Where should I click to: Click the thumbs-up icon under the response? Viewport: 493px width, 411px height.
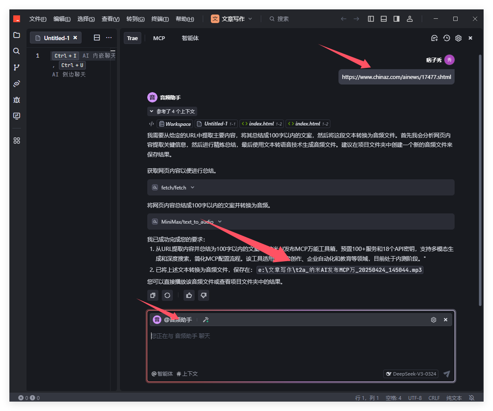coord(189,295)
